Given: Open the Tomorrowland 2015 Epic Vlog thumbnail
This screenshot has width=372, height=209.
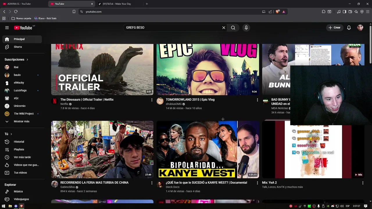Looking at the screenshot, I should pos(208,69).
